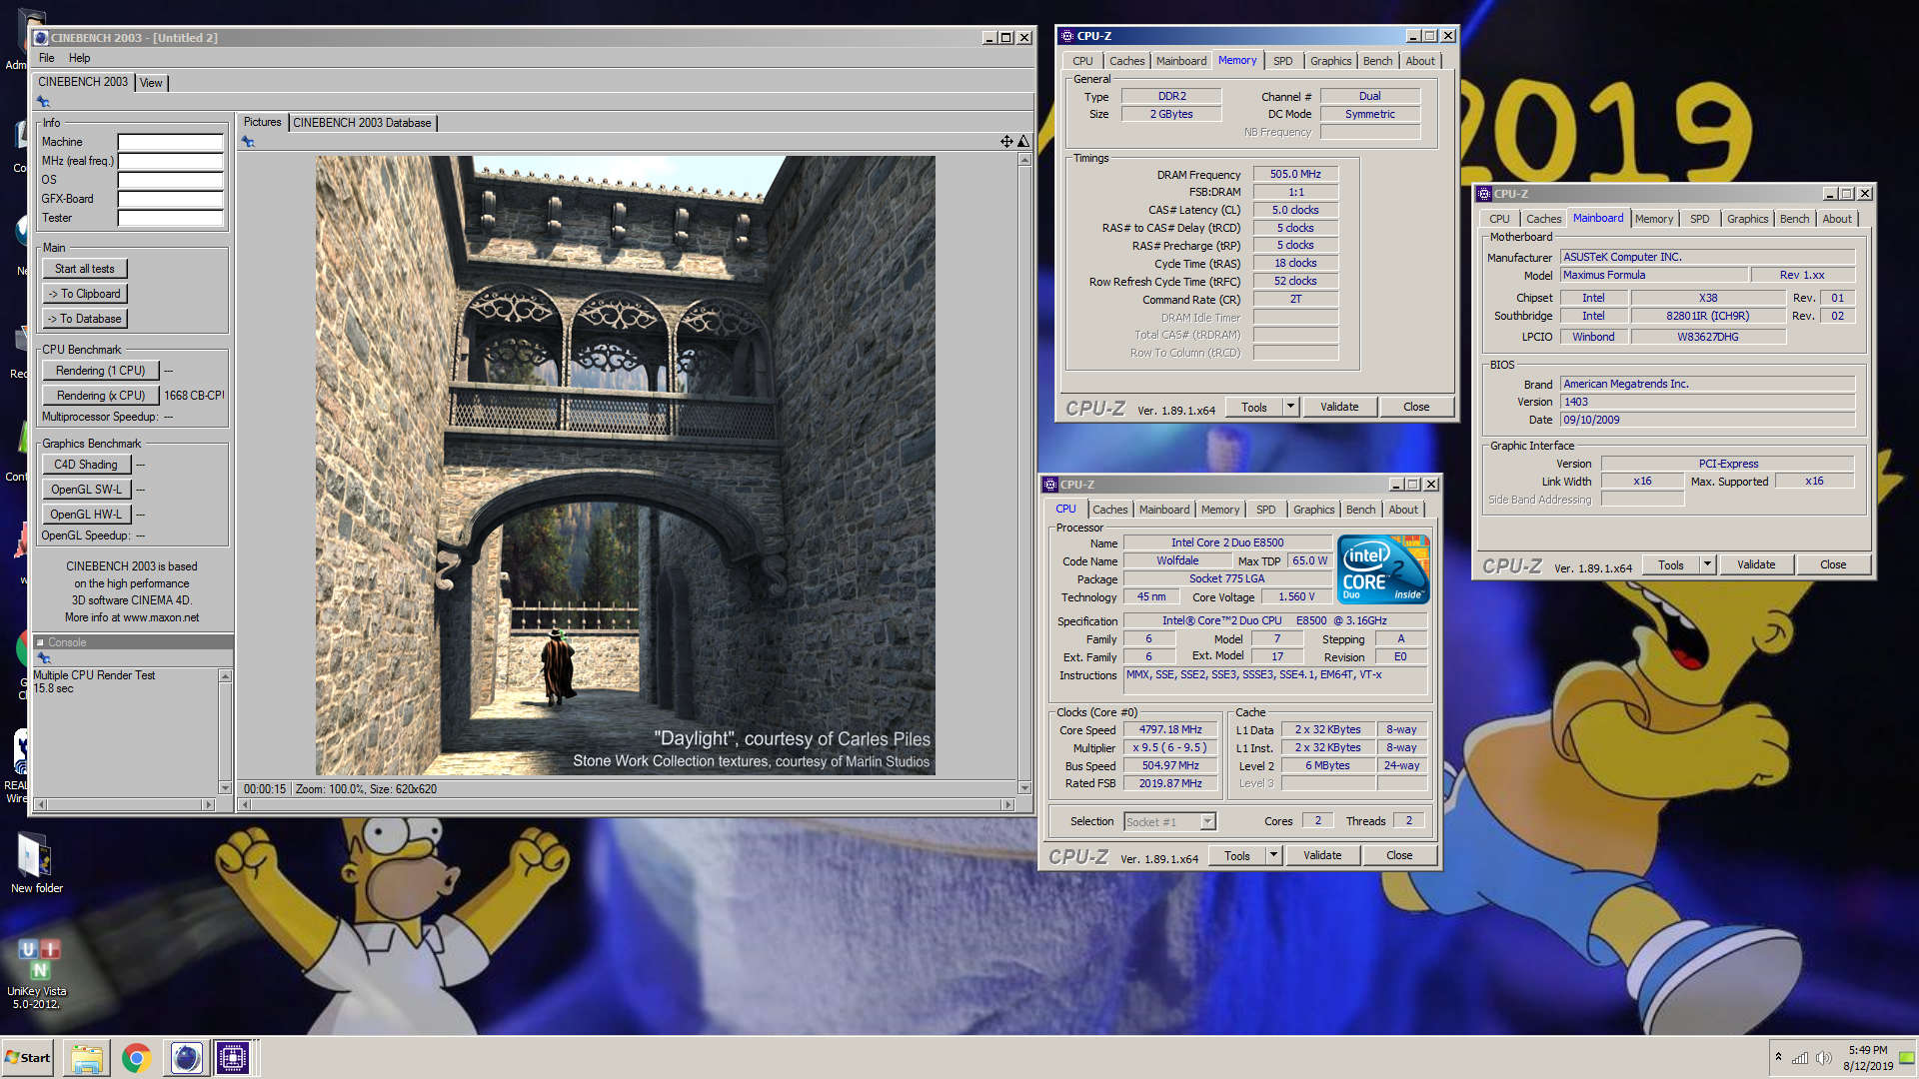
Task: Click To Clipboard button
Action: (85, 294)
